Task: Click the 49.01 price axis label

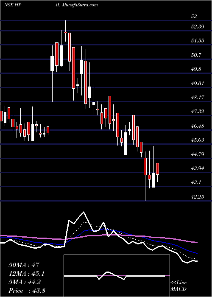Action: click(x=197, y=83)
